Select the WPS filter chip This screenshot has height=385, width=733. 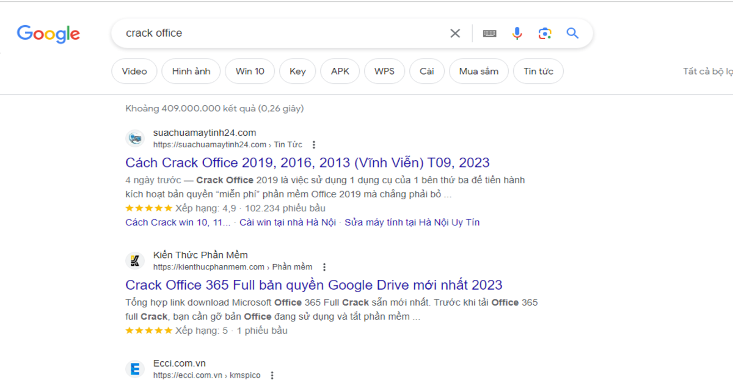[384, 71]
